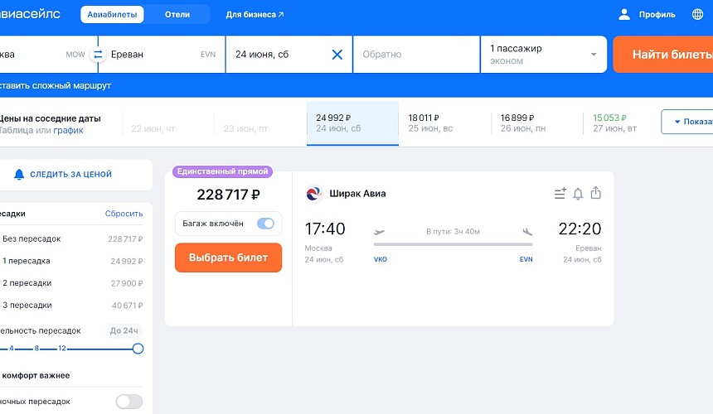Toggle the "Багаж включён" switch

point(265,224)
